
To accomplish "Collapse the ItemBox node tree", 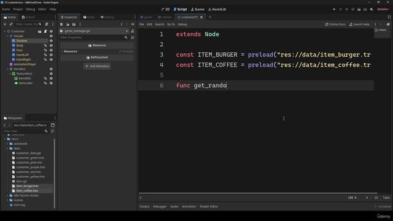I will click(7, 69).
